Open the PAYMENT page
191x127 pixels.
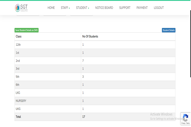142,8
